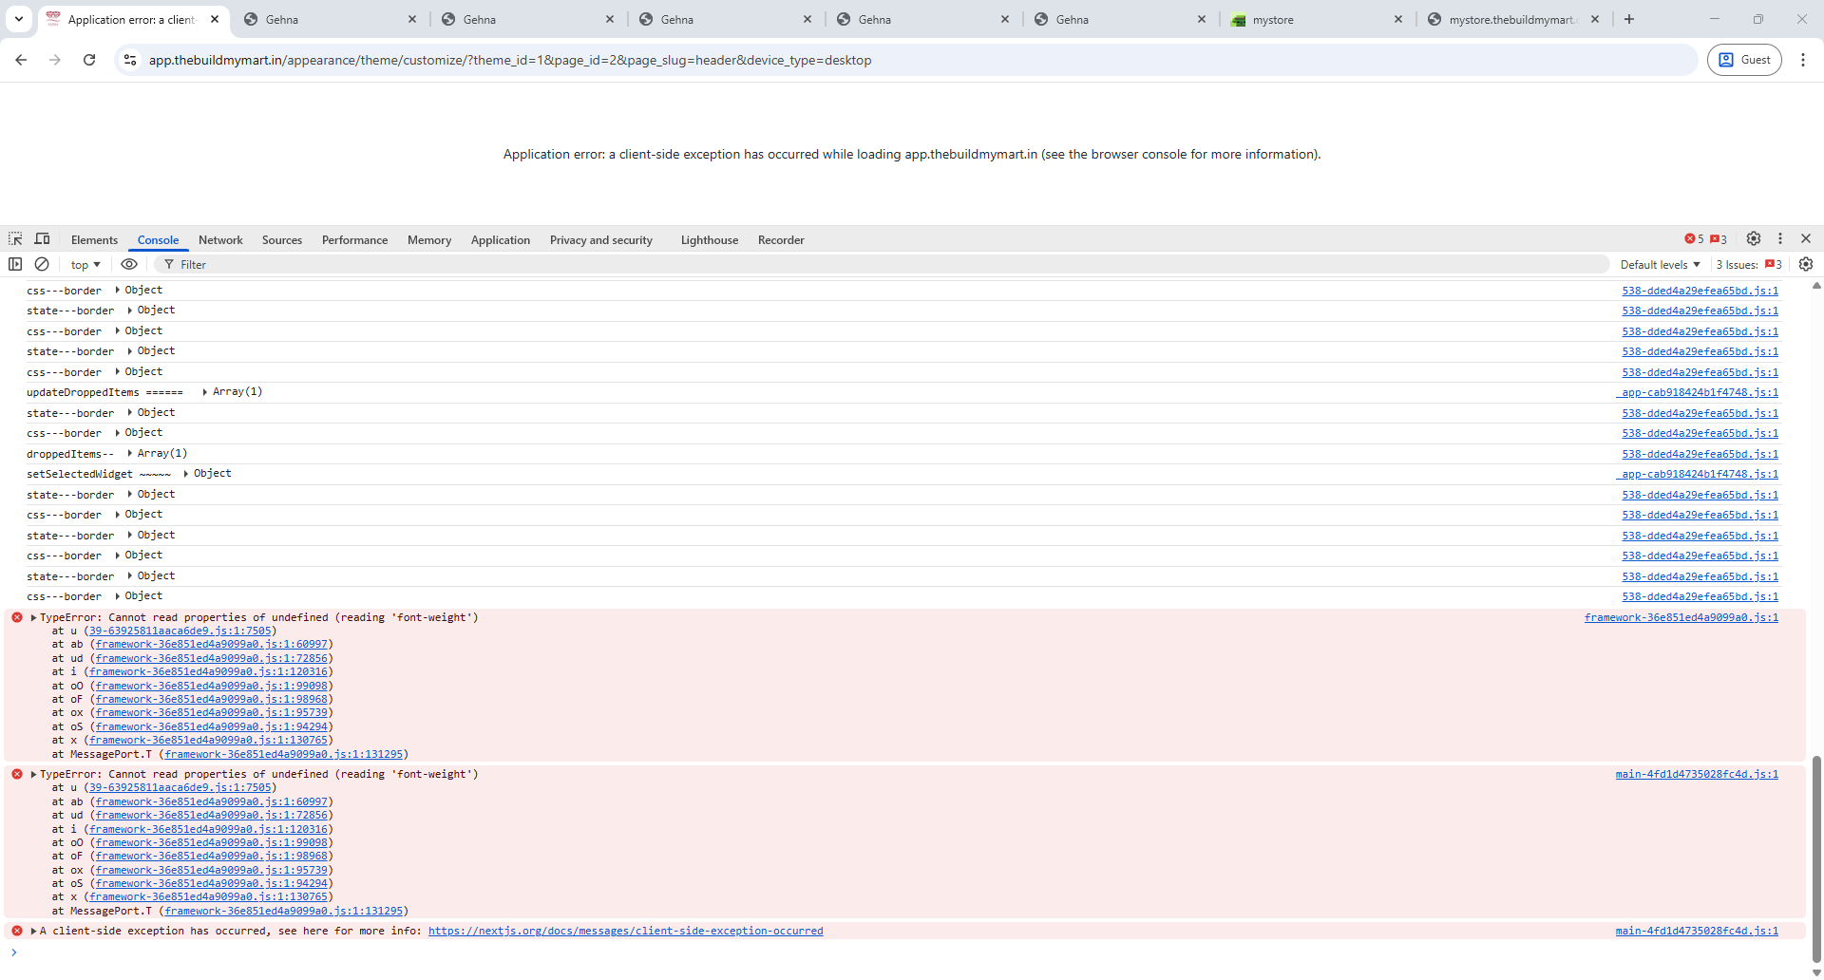Open the JavaScript context top dropdown
The image size is (1824, 980).
click(x=85, y=265)
